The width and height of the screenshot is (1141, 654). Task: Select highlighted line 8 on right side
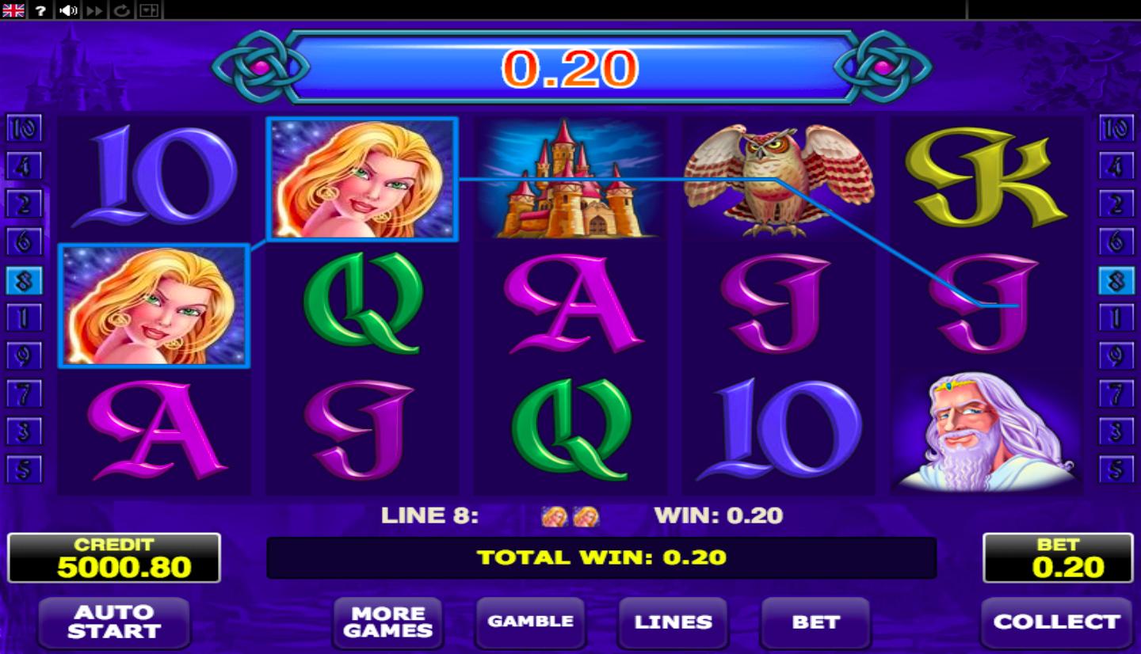coord(1116,280)
